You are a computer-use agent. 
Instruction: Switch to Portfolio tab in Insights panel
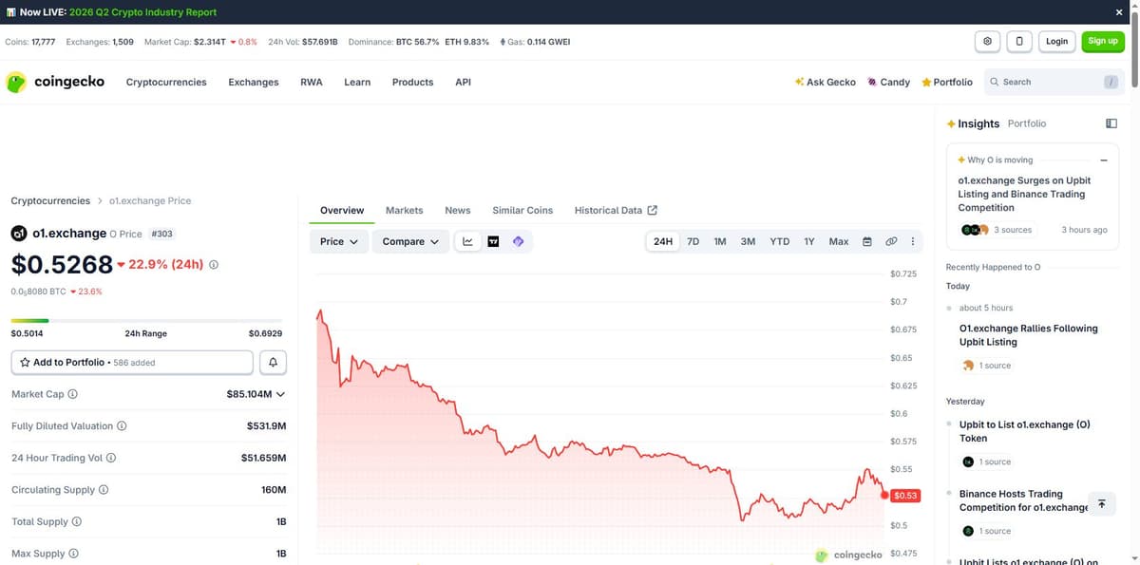click(x=1027, y=123)
